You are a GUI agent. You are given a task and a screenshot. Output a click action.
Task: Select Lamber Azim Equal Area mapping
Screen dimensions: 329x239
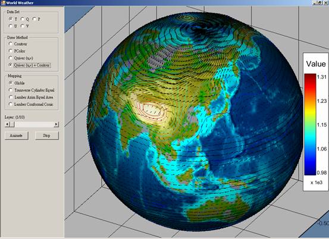pos(11,97)
